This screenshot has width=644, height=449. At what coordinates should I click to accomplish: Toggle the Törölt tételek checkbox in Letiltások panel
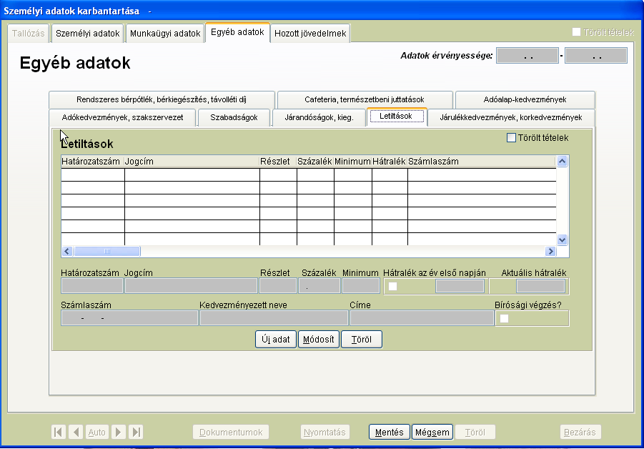pos(511,137)
